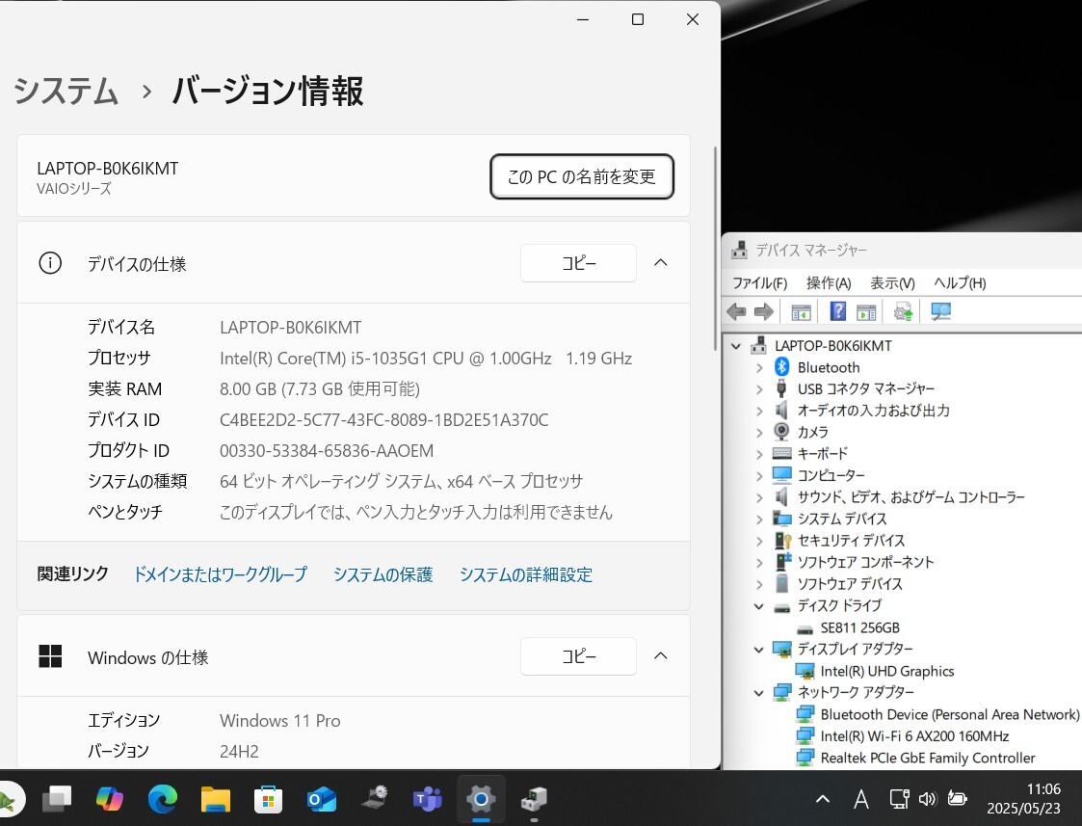Click the IME input mode 'A' indicator
Screen dimensions: 1082x826
[861, 799]
